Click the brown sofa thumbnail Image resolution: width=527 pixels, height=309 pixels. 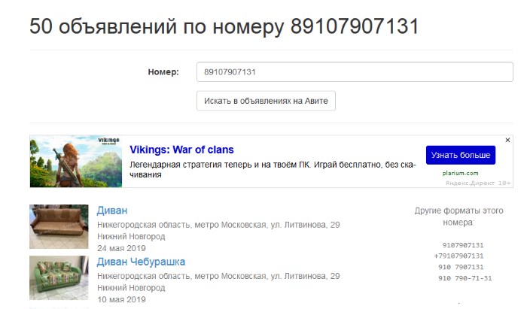59,226
